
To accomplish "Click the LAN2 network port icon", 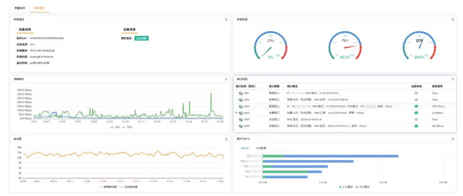I will tap(241, 100).
